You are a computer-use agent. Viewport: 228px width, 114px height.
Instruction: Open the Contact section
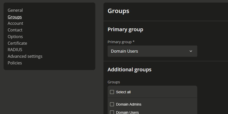click(x=15, y=30)
